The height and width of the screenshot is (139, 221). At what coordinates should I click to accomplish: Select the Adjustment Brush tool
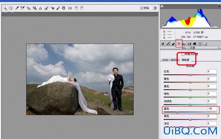point(58,8)
